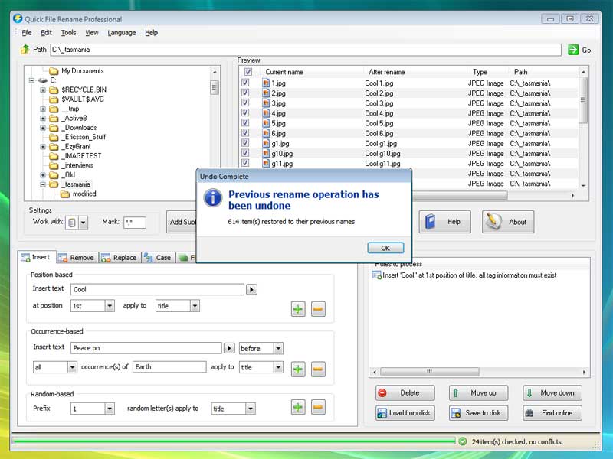The height and width of the screenshot is (459, 613).
Task: Expand the $RECYCLE.BIN folder tree node
Action: tap(44, 90)
